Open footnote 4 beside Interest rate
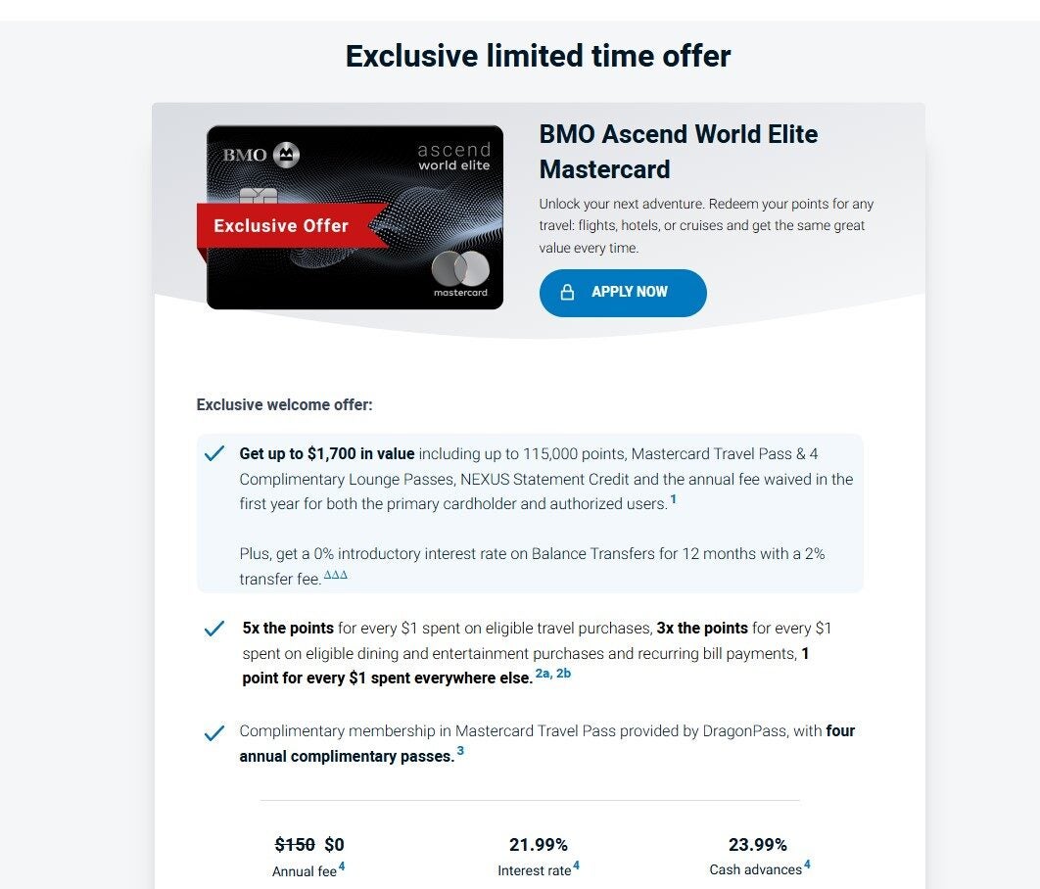 tap(577, 866)
